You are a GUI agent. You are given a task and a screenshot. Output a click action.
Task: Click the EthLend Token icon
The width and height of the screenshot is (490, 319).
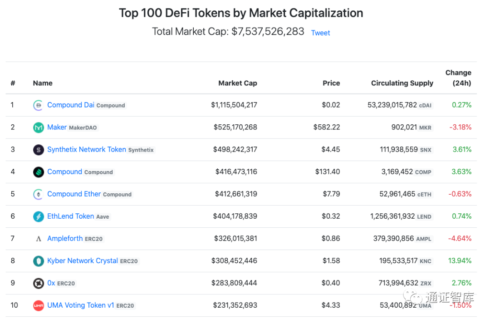[x=39, y=216]
